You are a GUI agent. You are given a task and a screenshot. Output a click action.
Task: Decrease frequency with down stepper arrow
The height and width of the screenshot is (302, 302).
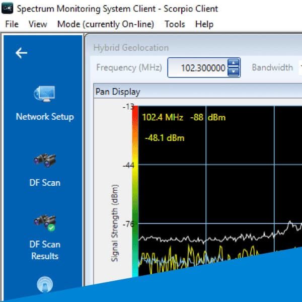click(234, 72)
